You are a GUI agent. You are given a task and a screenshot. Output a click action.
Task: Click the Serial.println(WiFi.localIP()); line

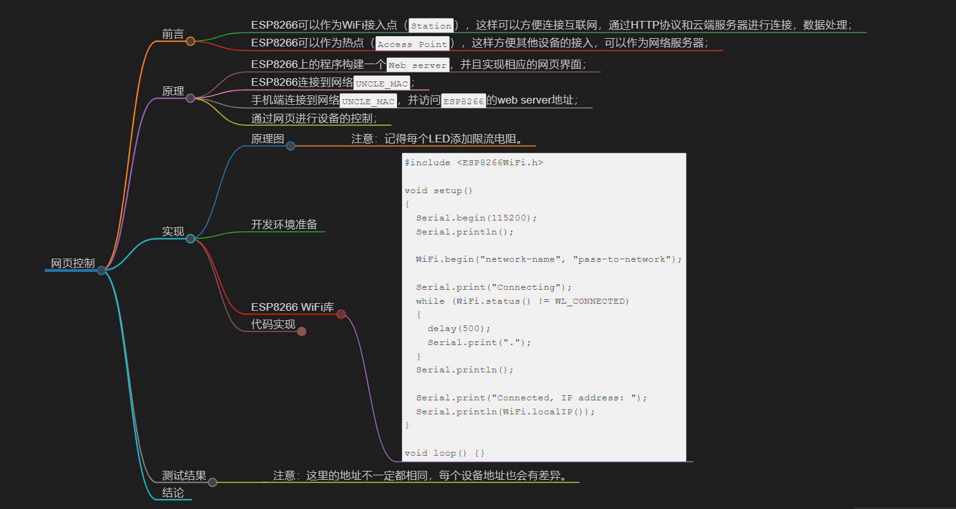point(506,412)
